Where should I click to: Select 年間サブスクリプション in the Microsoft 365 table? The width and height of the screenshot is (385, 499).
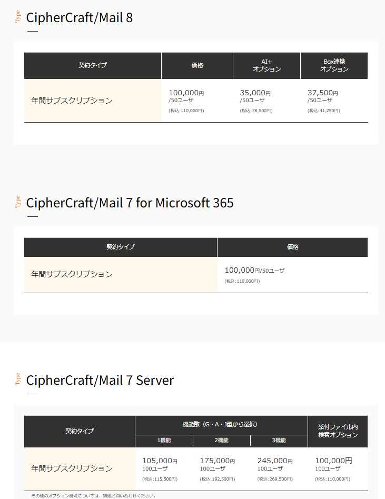click(72, 274)
